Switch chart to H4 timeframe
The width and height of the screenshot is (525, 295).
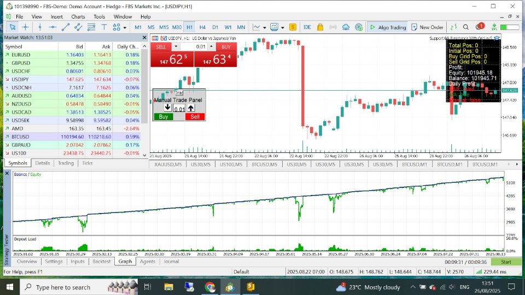point(202,27)
